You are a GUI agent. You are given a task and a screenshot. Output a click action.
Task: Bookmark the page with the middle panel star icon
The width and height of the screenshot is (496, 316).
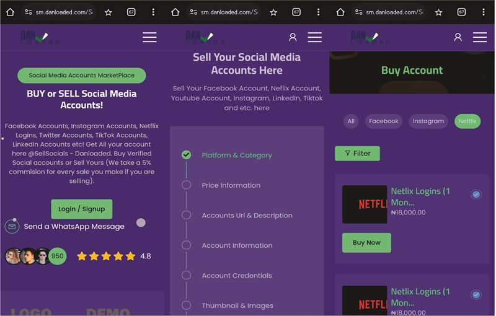point(273,12)
